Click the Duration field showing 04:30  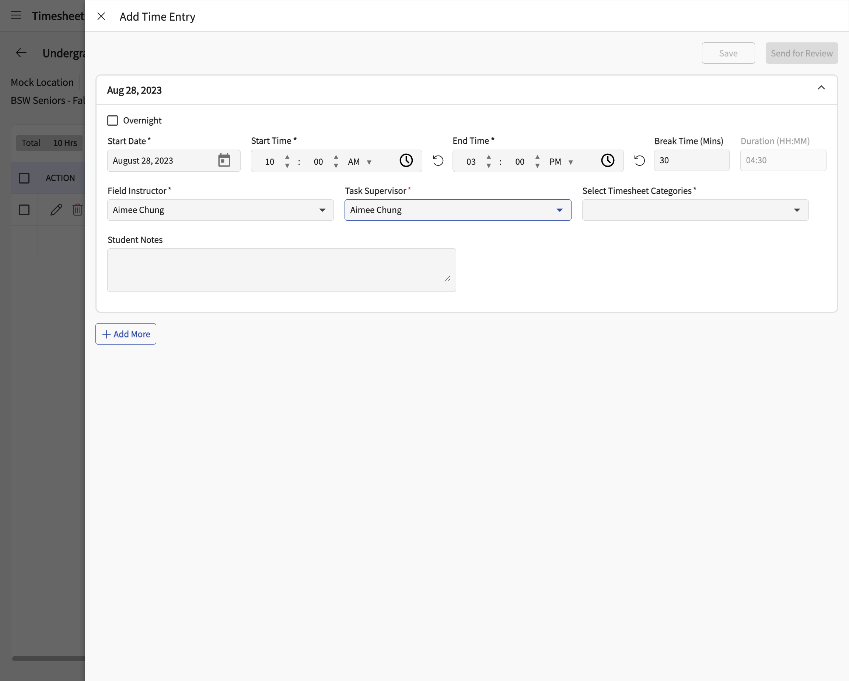[x=783, y=160]
